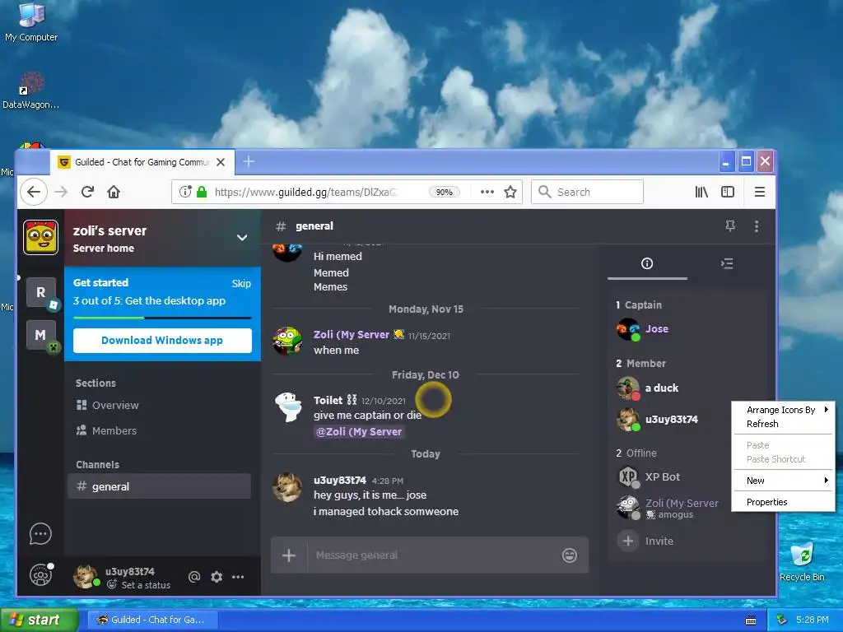Click the plus attachment button in message box
The height and width of the screenshot is (632, 843).
[x=289, y=555]
